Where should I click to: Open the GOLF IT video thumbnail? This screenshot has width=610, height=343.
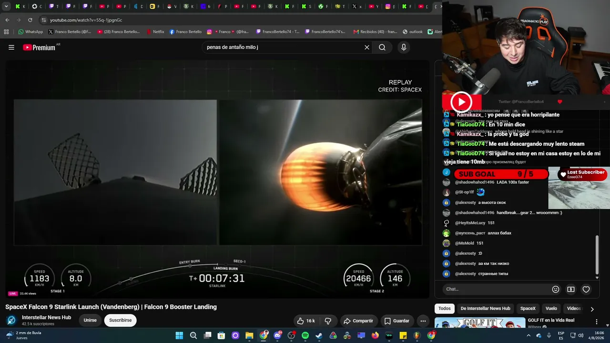[x=480, y=323]
